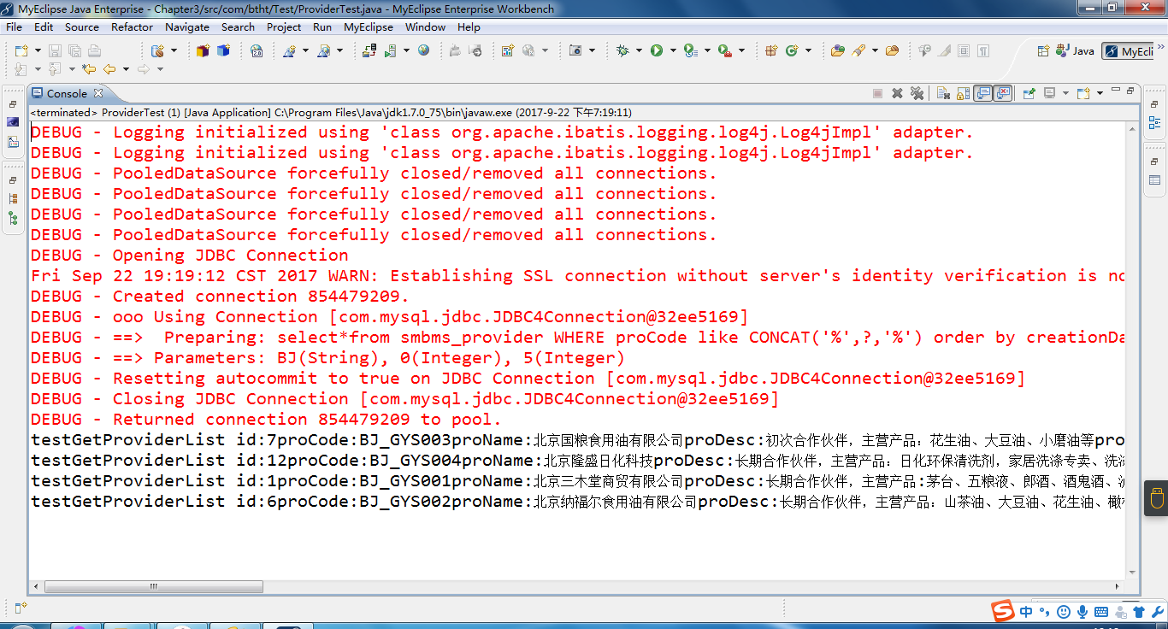
Task: Run the application with green play icon
Action: 657,50
